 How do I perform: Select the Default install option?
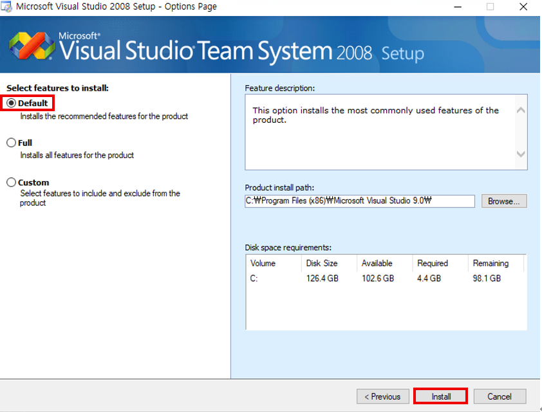11,103
